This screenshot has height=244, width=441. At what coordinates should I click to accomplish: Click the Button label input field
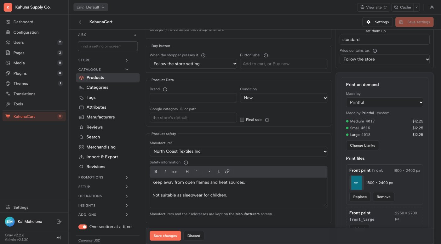point(283,64)
